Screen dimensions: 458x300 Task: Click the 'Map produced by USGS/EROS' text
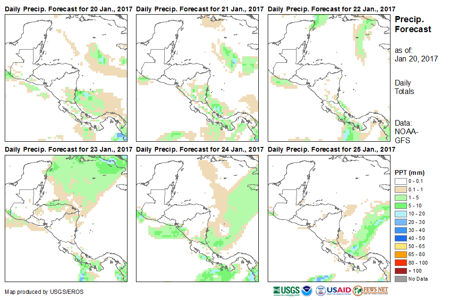point(44,291)
